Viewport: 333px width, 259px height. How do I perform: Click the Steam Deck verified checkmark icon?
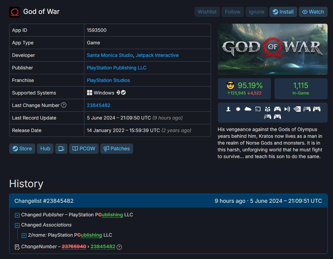(x=123, y=92)
